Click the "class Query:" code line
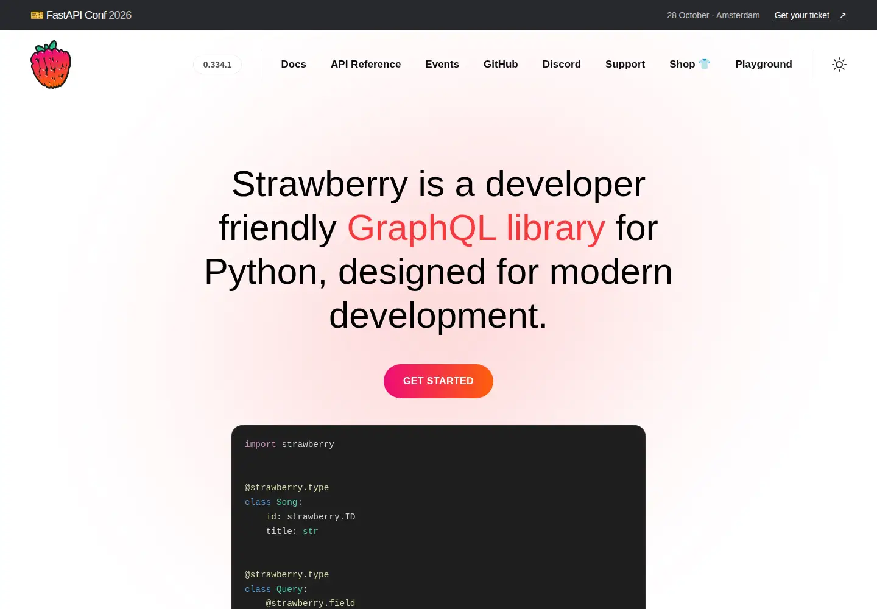 tap(276, 590)
